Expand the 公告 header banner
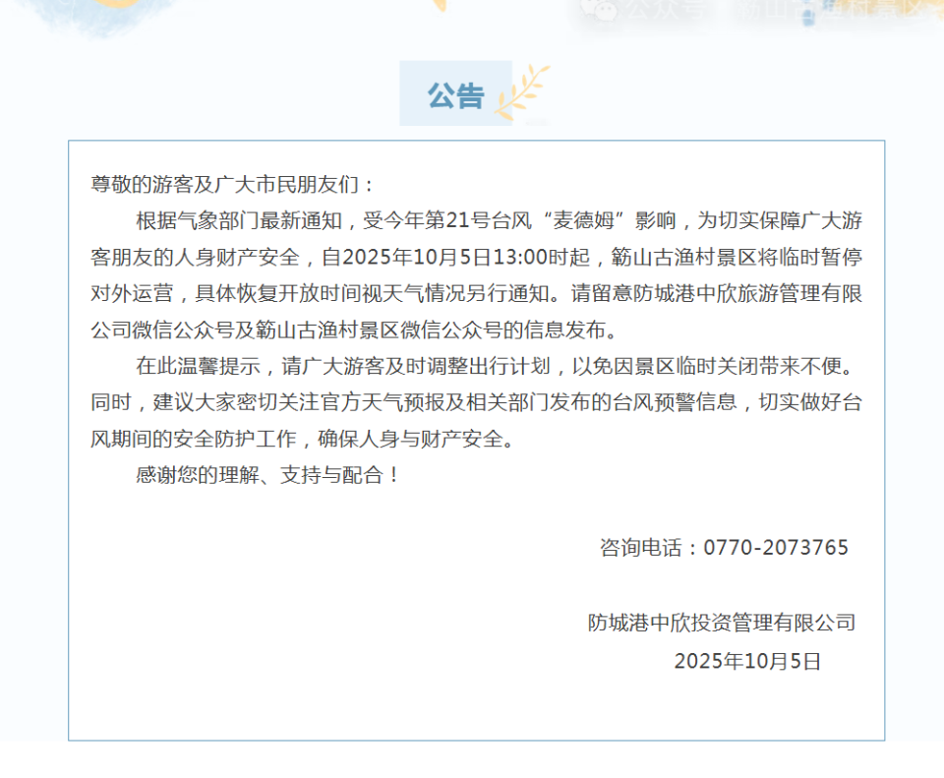Image resolution: width=944 pixels, height=778 pixels. pyautogui.click(x=455, y=95)
